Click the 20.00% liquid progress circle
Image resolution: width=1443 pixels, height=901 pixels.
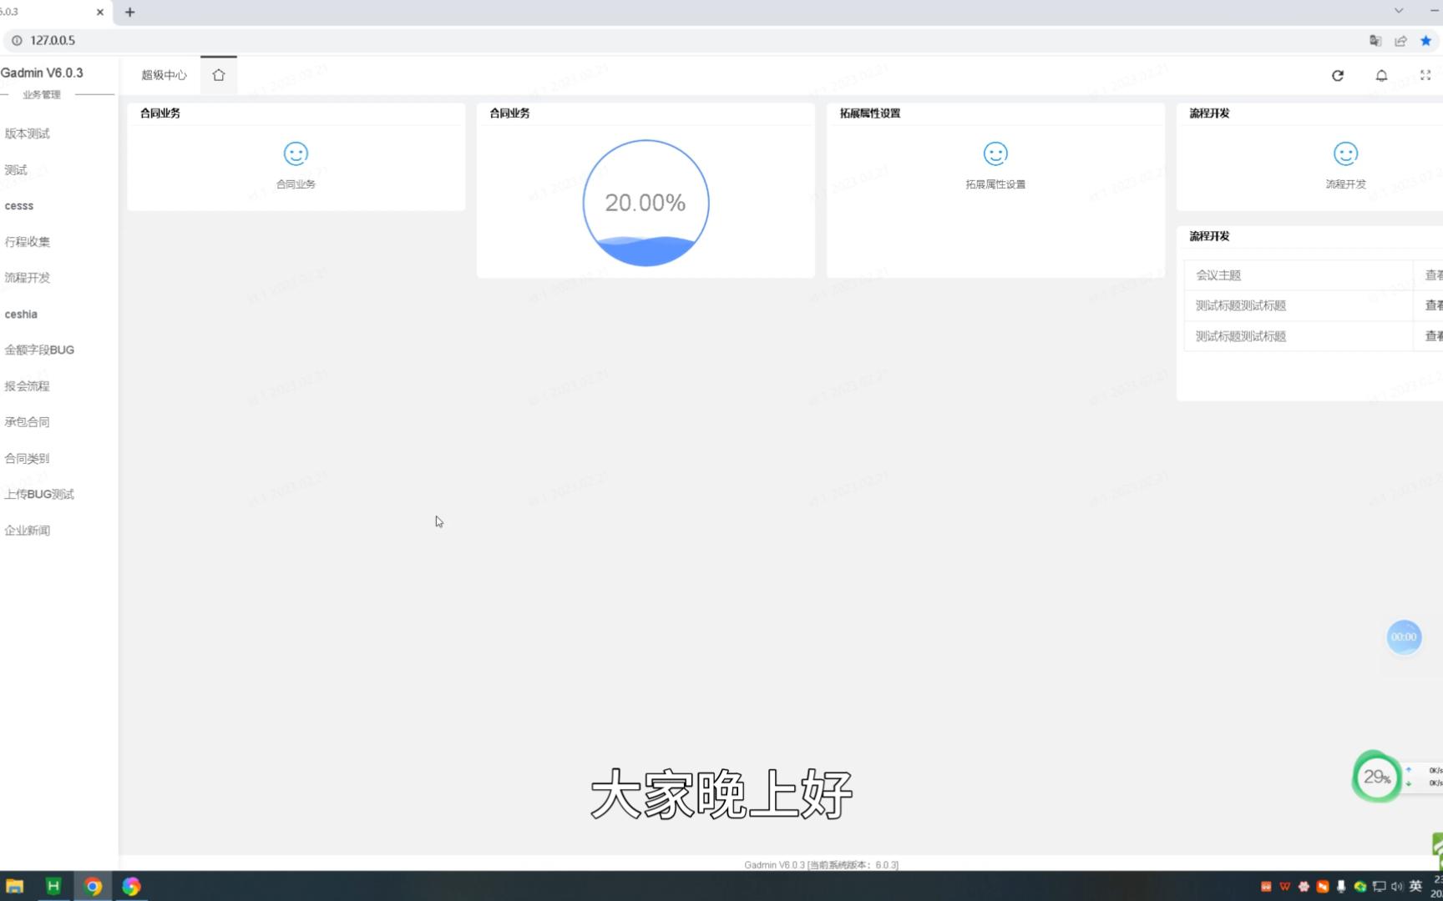tap(646, 203)
